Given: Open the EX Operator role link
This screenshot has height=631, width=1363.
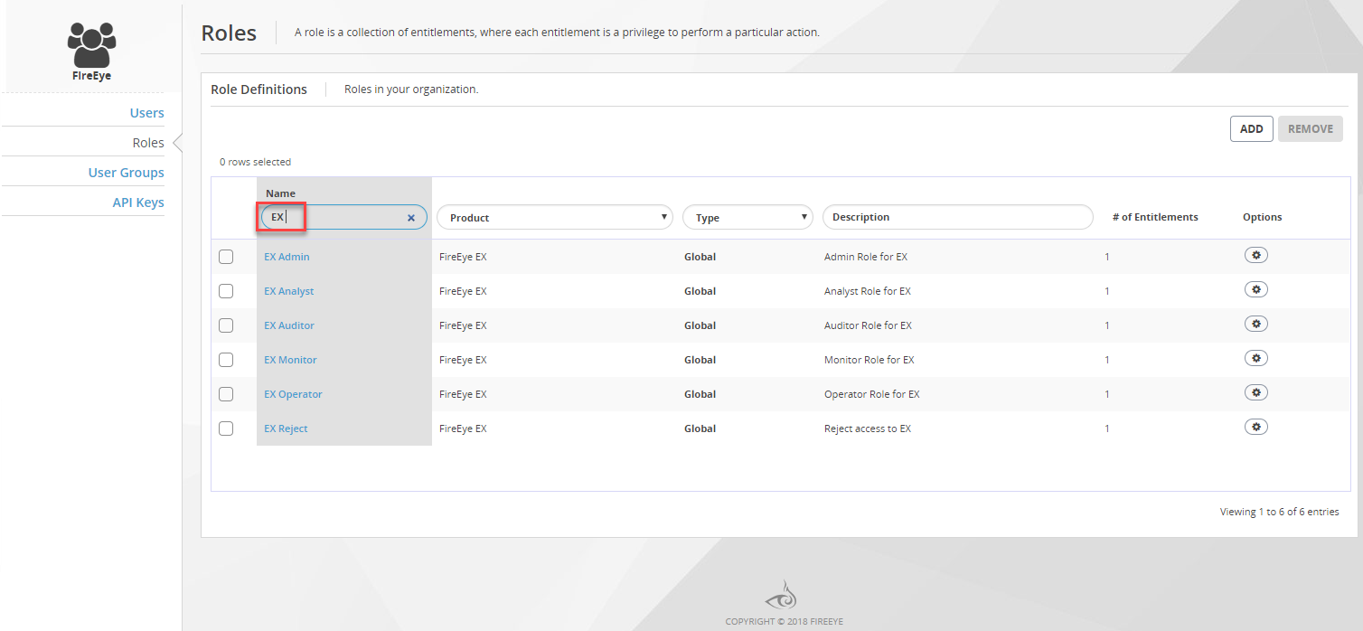Looking at the screenshot, I should click(x=293, y=394).
